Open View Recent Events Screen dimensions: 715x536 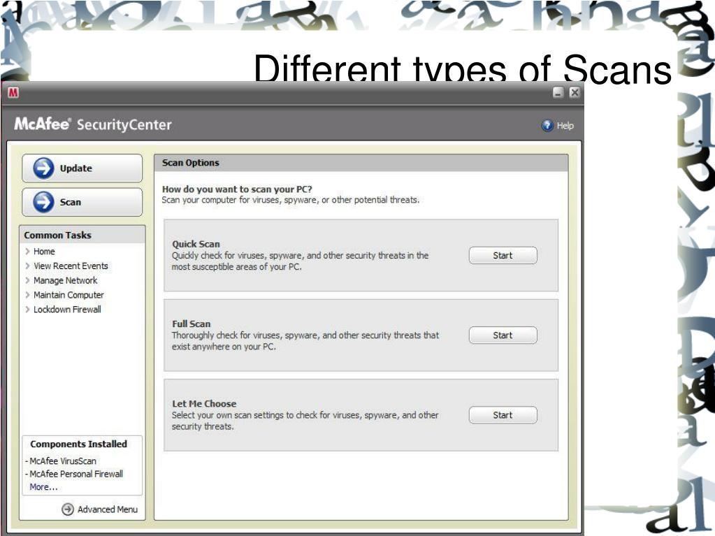pyautogui.click(x=71, y=266)
